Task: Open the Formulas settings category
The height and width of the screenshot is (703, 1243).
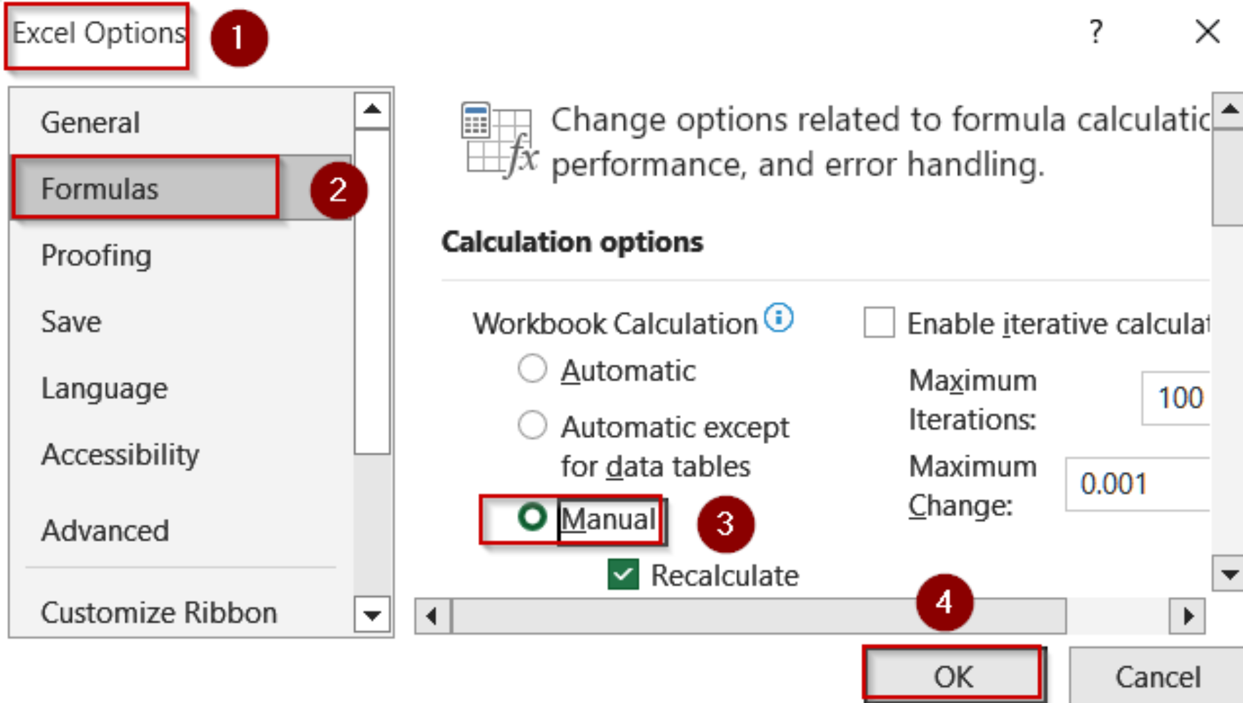Action: 102,189
